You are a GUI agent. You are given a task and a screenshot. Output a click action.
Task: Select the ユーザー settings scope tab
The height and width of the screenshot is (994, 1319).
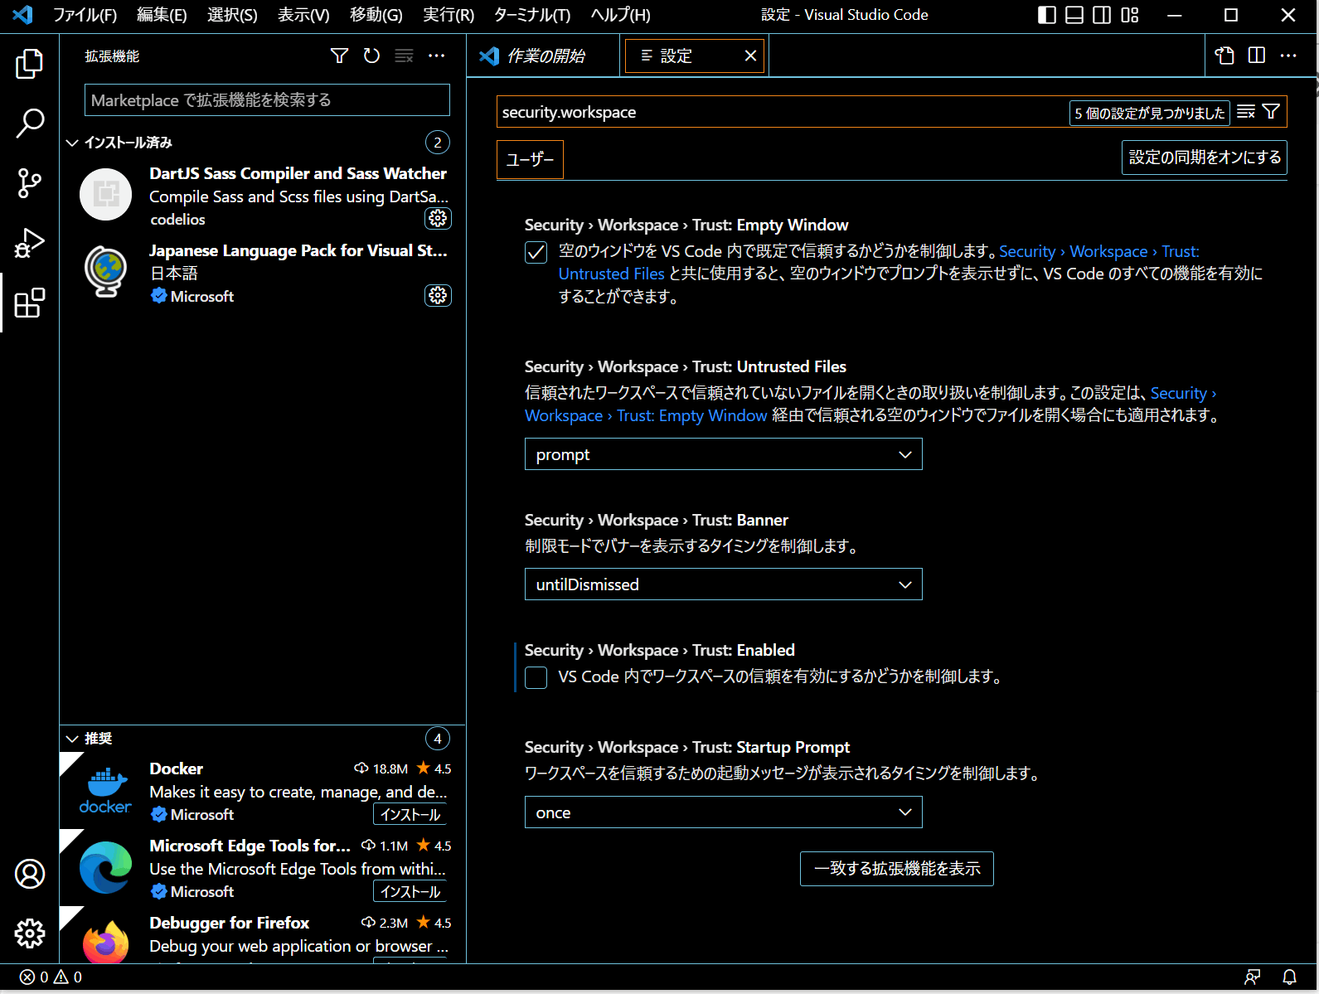point(530,159)
